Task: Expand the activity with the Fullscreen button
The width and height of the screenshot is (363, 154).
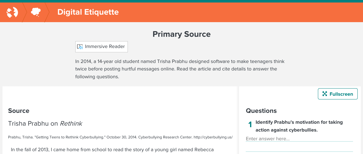Action: [x=337, y=94]
